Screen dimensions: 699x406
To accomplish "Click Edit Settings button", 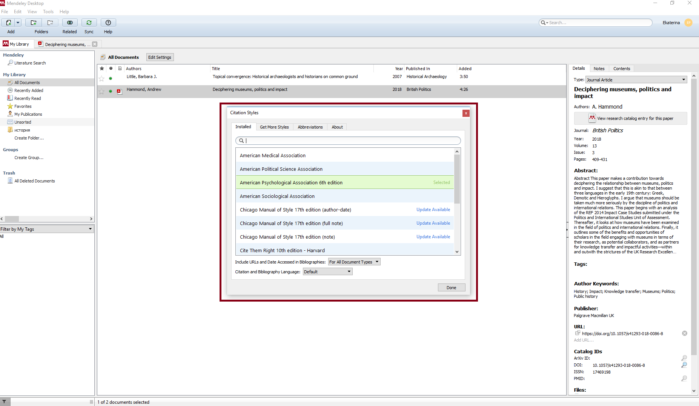I will click(x=160, y=57).
